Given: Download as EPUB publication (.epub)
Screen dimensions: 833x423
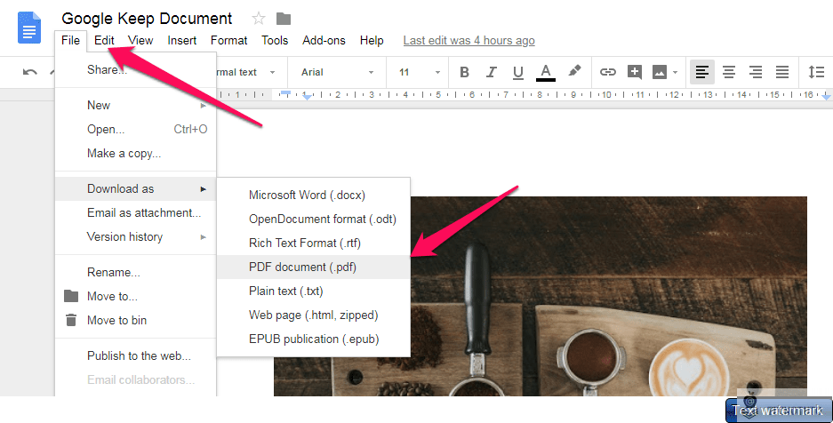Looking at the screenshot, I should 314,339.
